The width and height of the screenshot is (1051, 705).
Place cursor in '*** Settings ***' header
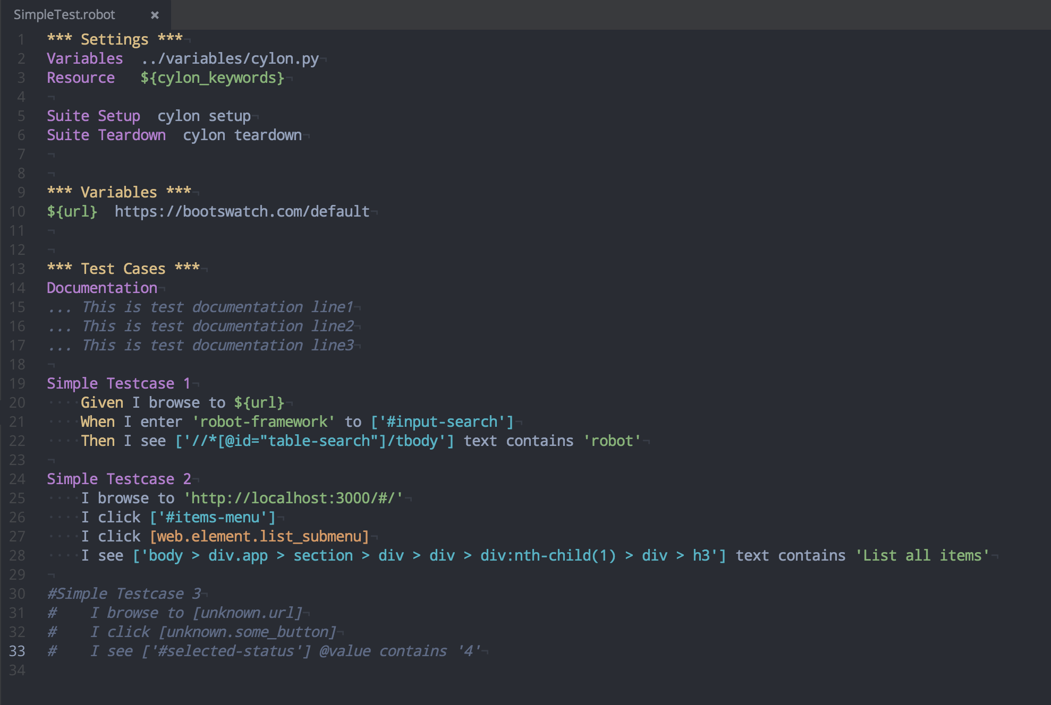(x=114, y=39)
